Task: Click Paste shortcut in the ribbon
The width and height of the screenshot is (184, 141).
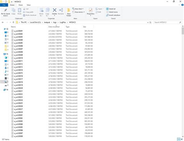Action: pyautogui.click(x=30, y=15)
